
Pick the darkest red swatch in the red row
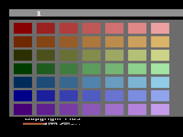click(23, 28)
